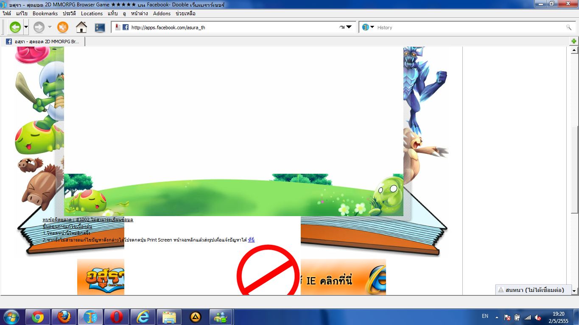Select the อสุรา 2D MMORPG browser tab
This screenshot has height=325, width=579.
tap(43, 42)
